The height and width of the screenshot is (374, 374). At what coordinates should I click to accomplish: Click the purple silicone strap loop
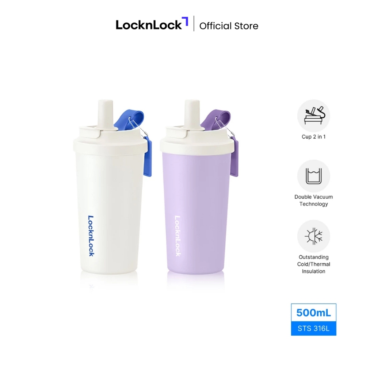click(x=215, y=120)
